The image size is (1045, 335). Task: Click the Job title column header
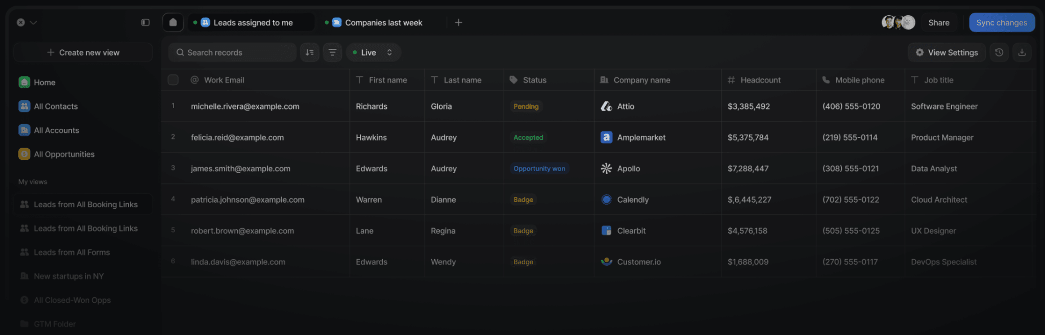tap(968, 80)
